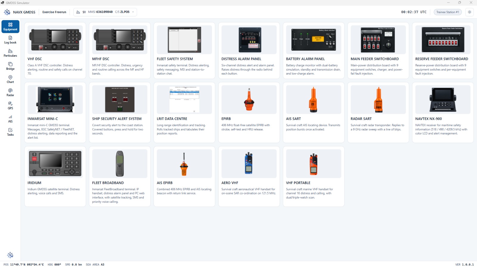The height and width of the screenshot is (268, 477).
Task: Click the Trainee Station #1 badge
Action: tap(448, 12)
